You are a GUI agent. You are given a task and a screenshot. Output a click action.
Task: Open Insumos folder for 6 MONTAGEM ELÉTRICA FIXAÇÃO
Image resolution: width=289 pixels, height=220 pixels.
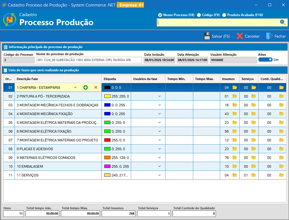(x=235, y=131)
